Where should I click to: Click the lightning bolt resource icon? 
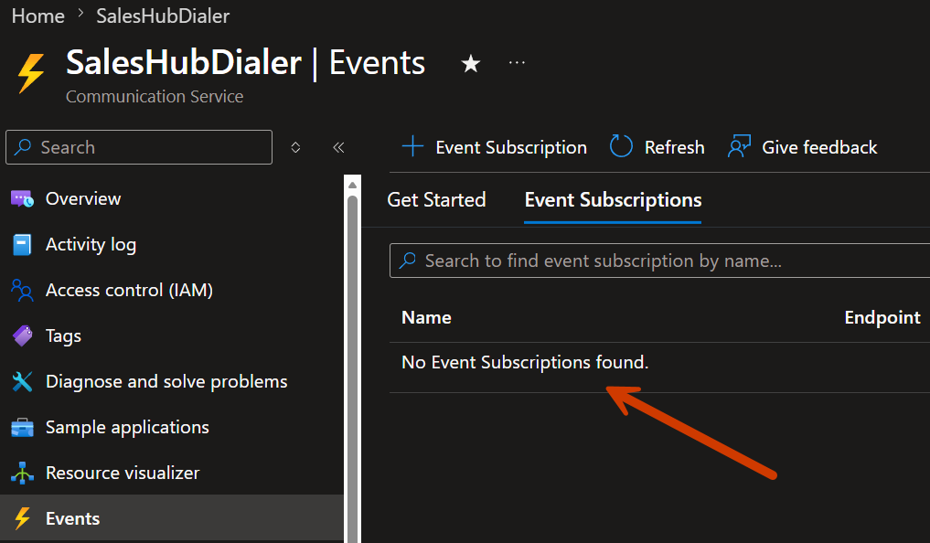(31, 73)
